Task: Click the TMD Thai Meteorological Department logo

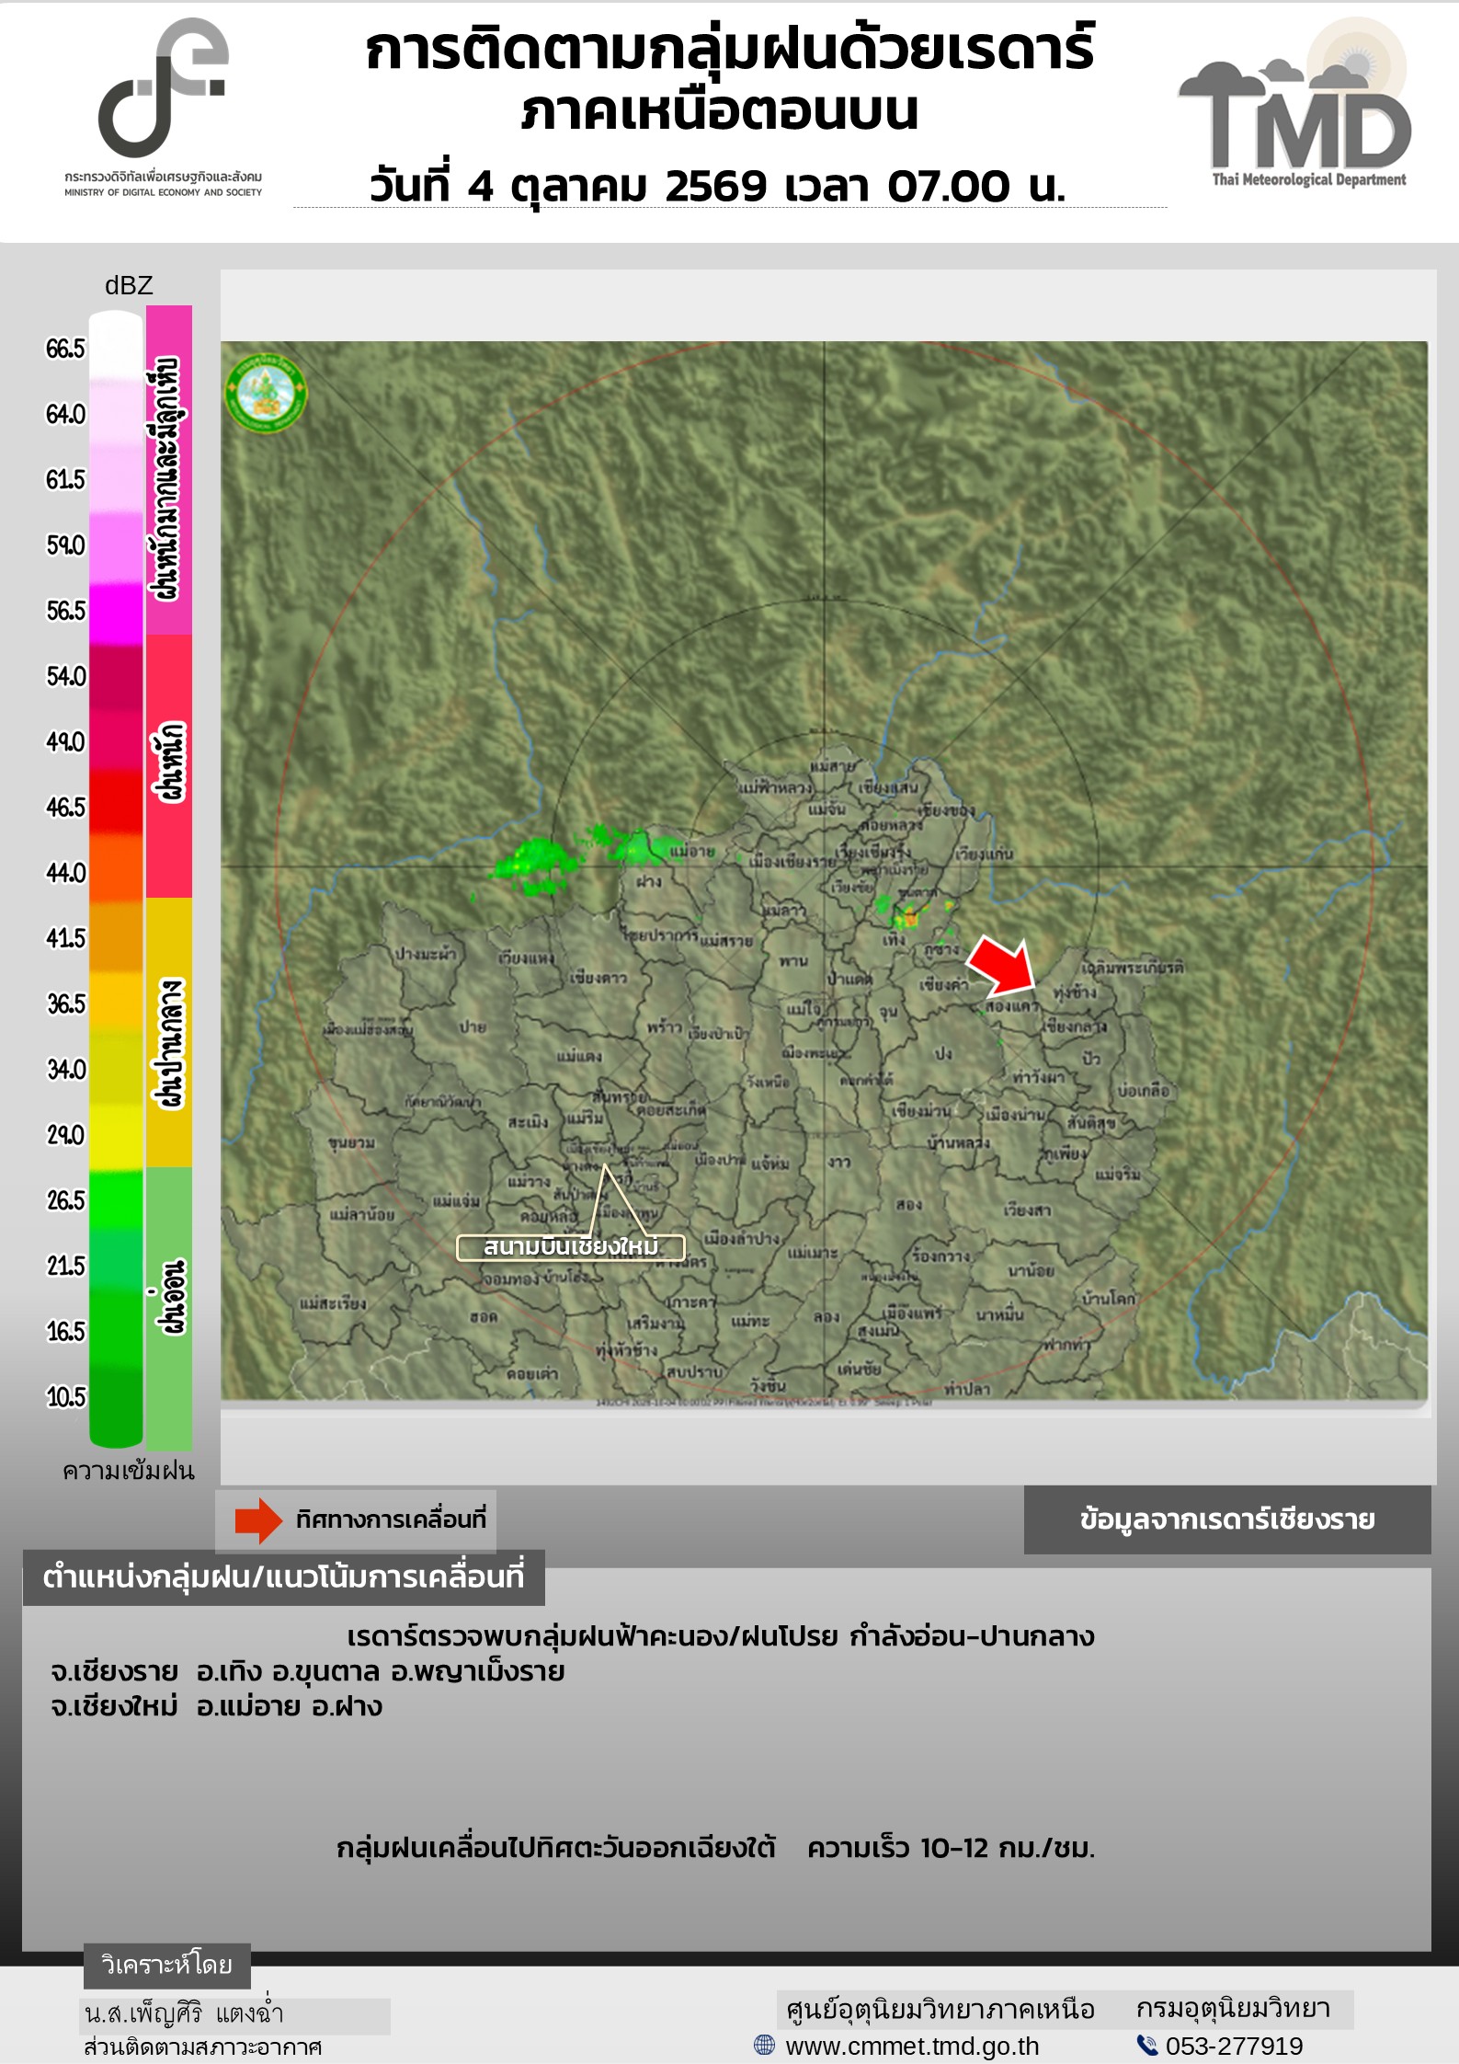Action: pos(1294,103)
